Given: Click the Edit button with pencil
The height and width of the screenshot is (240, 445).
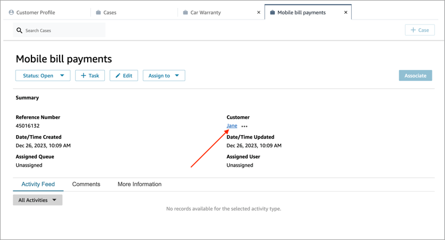Looking at the screenshot, I should 124,76.
